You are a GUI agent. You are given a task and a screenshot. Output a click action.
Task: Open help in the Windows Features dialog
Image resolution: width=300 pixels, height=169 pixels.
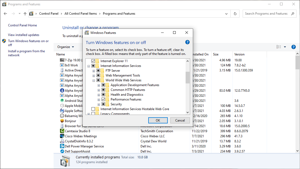187,42
